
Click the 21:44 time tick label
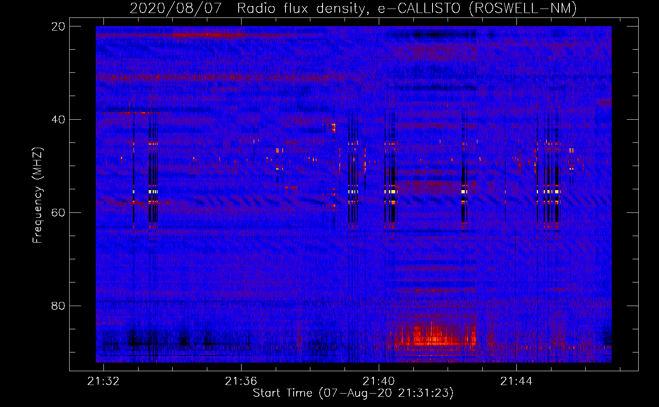point(516,381)
